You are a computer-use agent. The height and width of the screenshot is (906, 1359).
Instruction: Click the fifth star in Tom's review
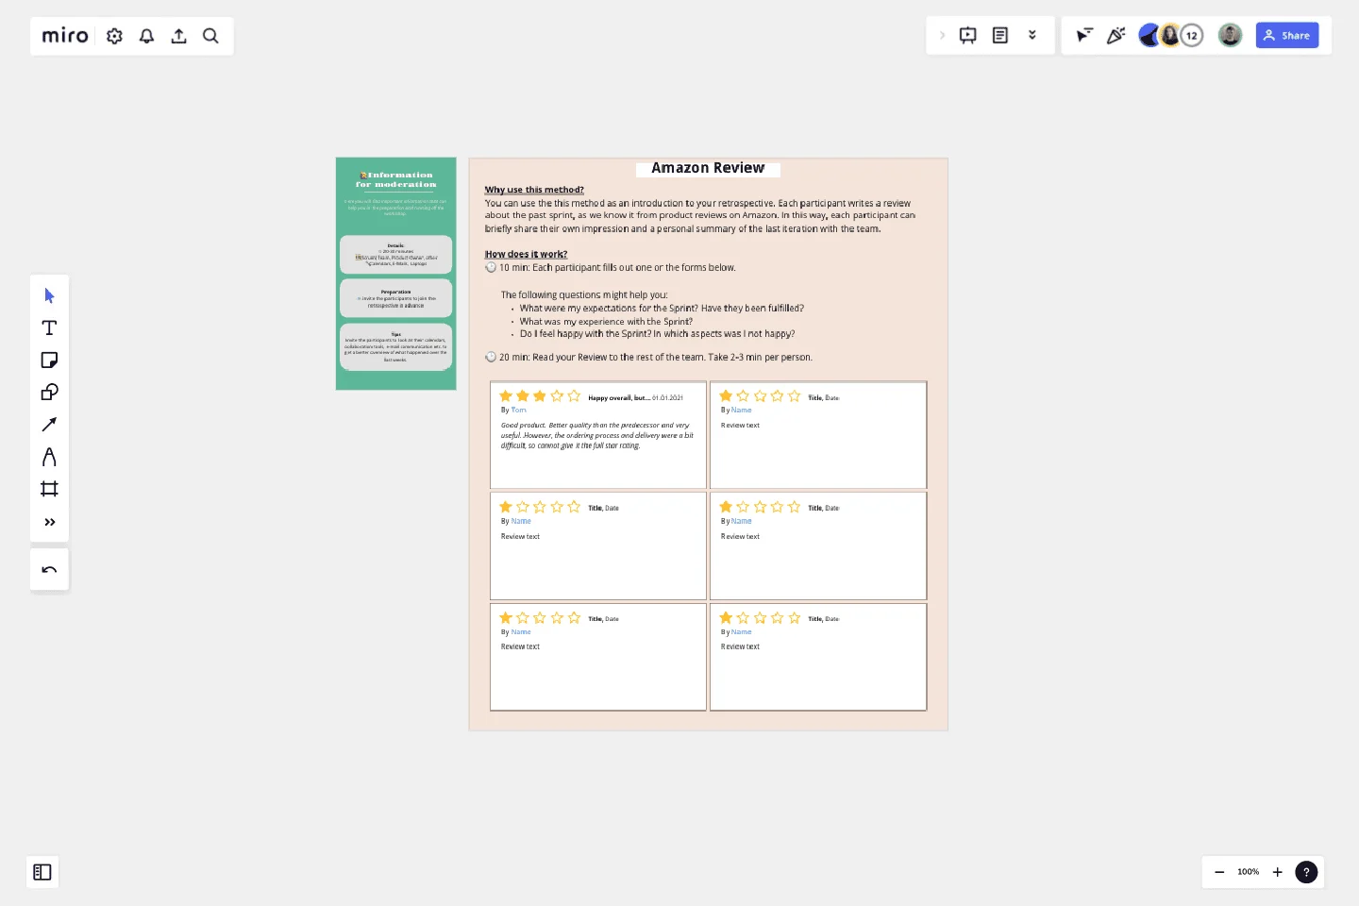point(574,396)
